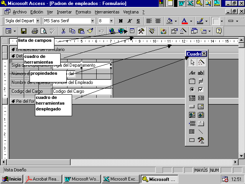Apply the red font color A
This screenshot has height=184, width=245.
(x=185, y=21)
